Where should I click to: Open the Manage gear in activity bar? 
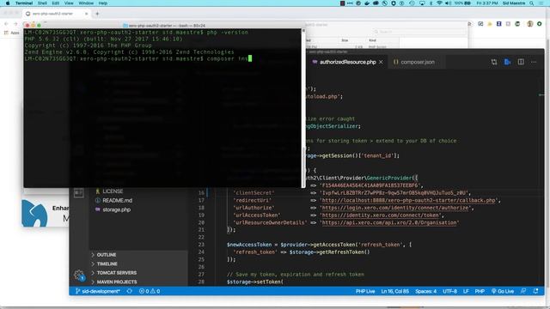click(79, 275)
